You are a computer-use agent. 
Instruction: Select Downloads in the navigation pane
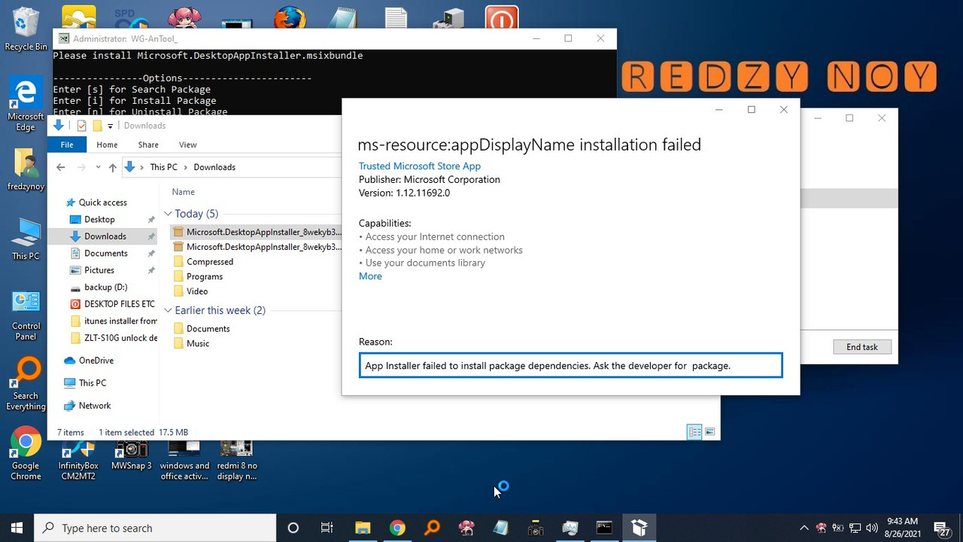[x=105, y=236]
